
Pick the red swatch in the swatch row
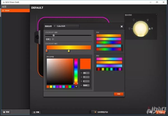pyautogui.click(x=67, y=87)
